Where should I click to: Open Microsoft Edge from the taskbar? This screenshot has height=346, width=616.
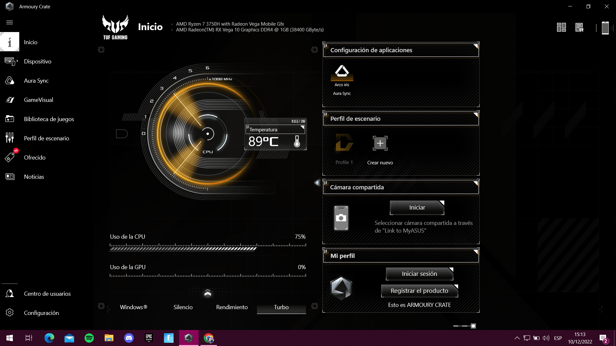[x=49, y=338]
